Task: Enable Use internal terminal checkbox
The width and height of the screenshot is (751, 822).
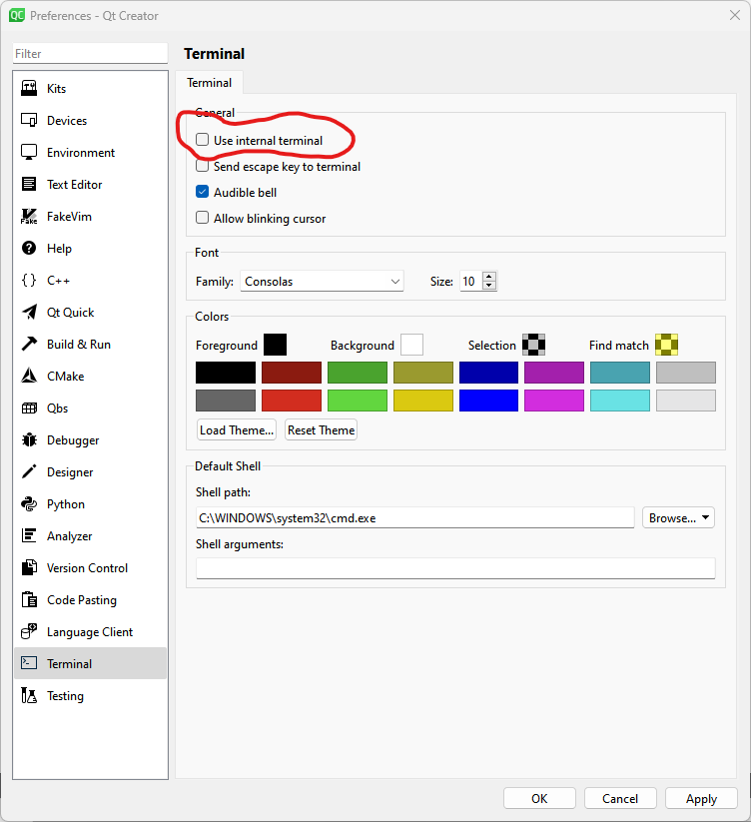Action: coord(203,140)
